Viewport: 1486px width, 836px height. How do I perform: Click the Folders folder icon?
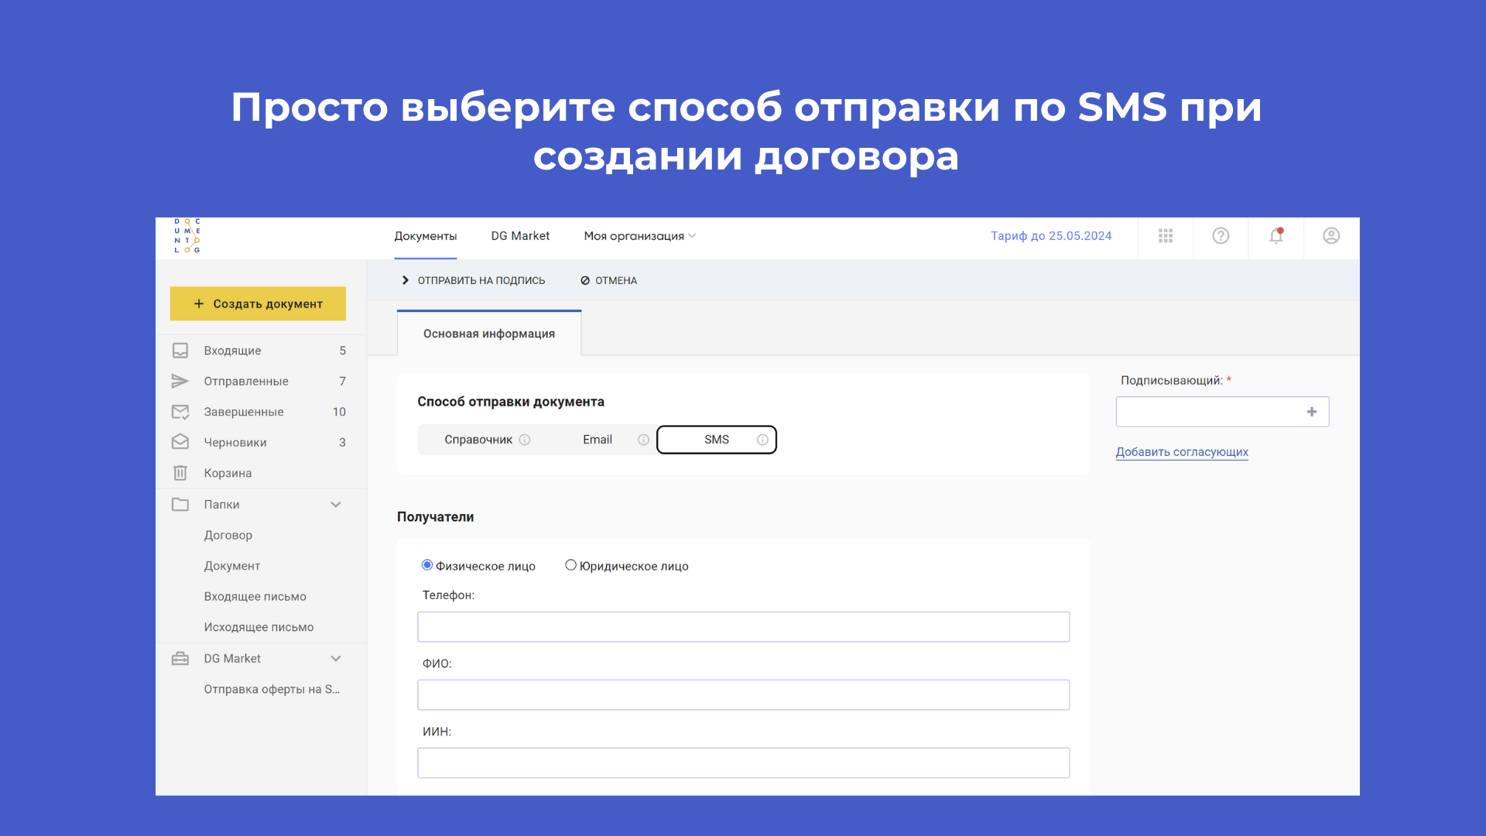click(x=180, y=504)
